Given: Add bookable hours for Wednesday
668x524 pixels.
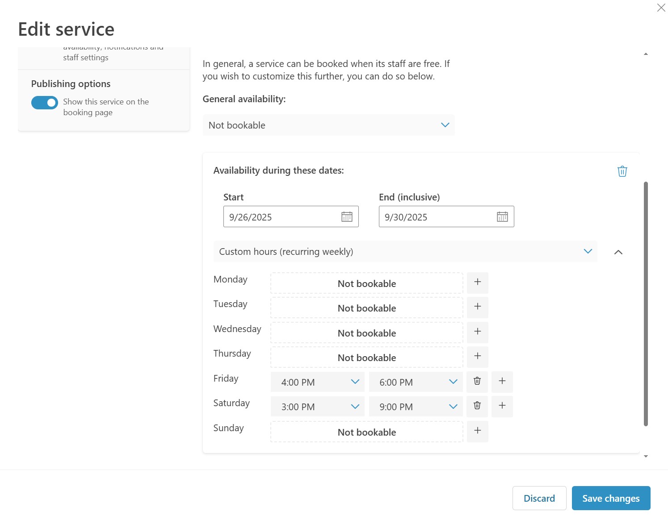Looking at the screenshot, I should (477, 332).
